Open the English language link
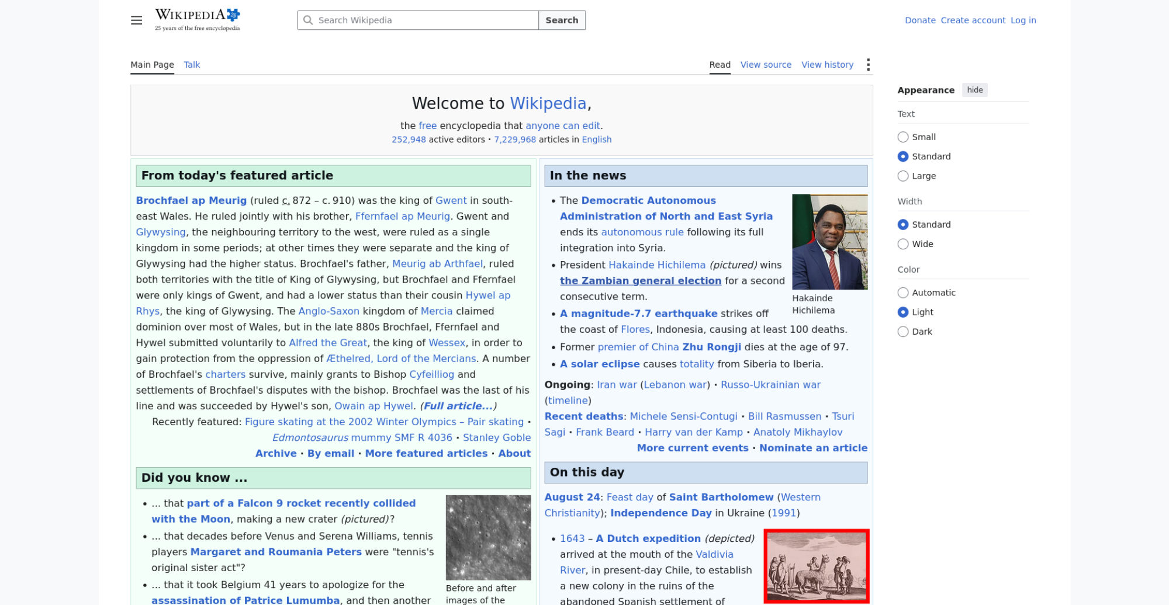The width and height of the screenshot is (1169, 605). coord(597,140)
